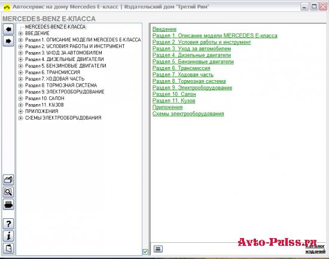Select tree item Раздел 10. САЛОН
The image size is (329, 259).
coord(45,99)
